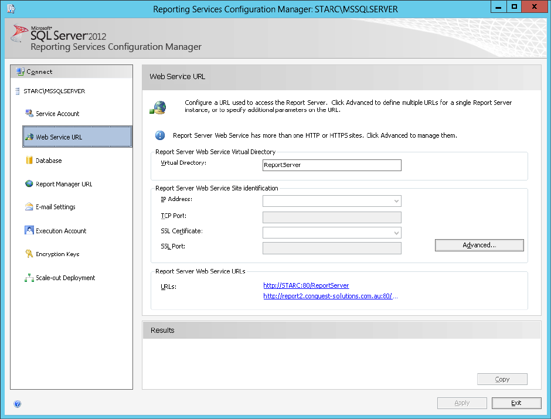Click 'Report Server Web Service Site identification' label
Image resolution: width=551 pixels, height=419 pixels.
(216, 188)
